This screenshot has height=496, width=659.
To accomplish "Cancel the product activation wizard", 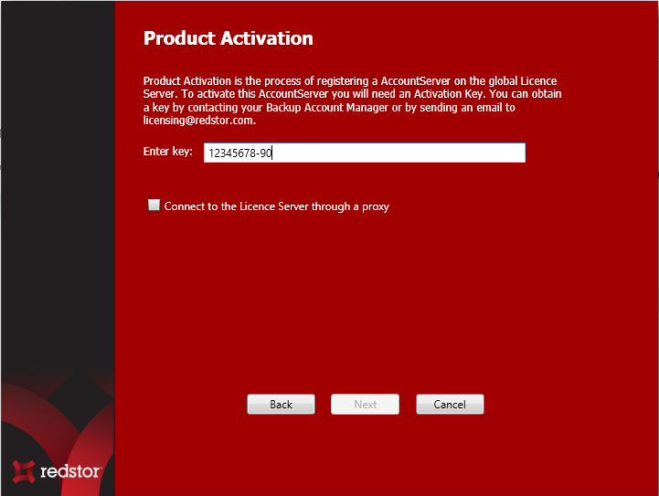I will pyautogui.click(x=450, y=404).
